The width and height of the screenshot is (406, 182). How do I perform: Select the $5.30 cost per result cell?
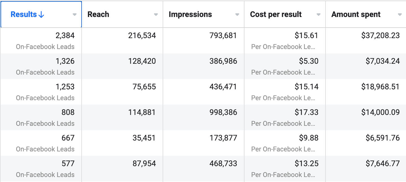(309, 61)
